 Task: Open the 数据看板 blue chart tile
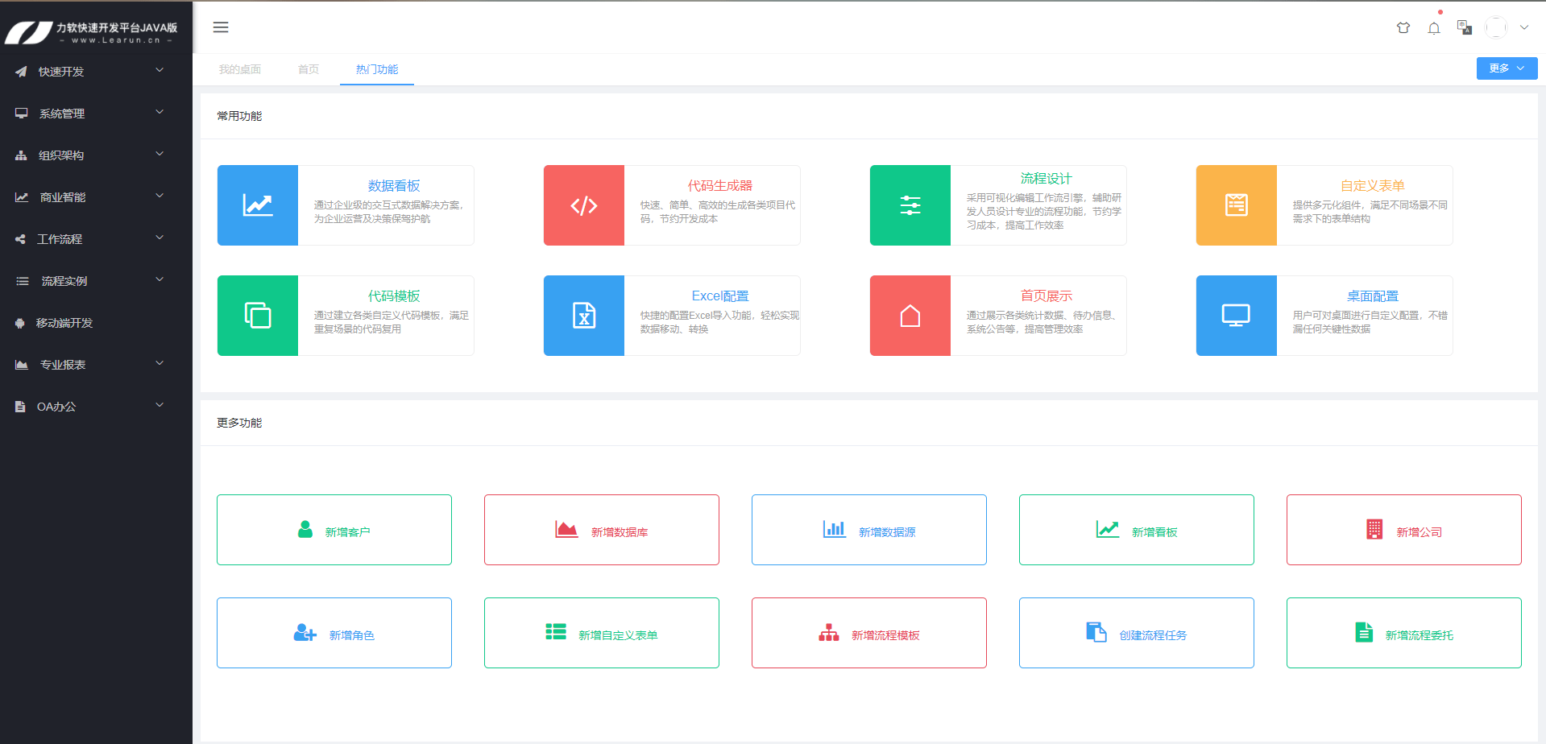pyautogui.click(x=258, y=205)
